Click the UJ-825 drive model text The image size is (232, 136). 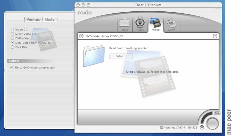pos(192,128)
